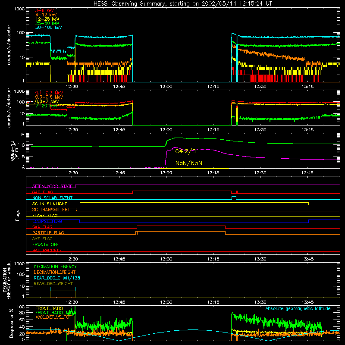Click the DECIMATION_WEIGHT legend label
This screenshot has width=345, height=345.
(x=55, y=272)
